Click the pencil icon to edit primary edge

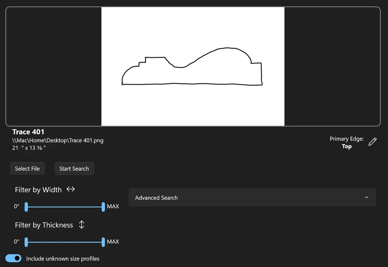(372, 142)
